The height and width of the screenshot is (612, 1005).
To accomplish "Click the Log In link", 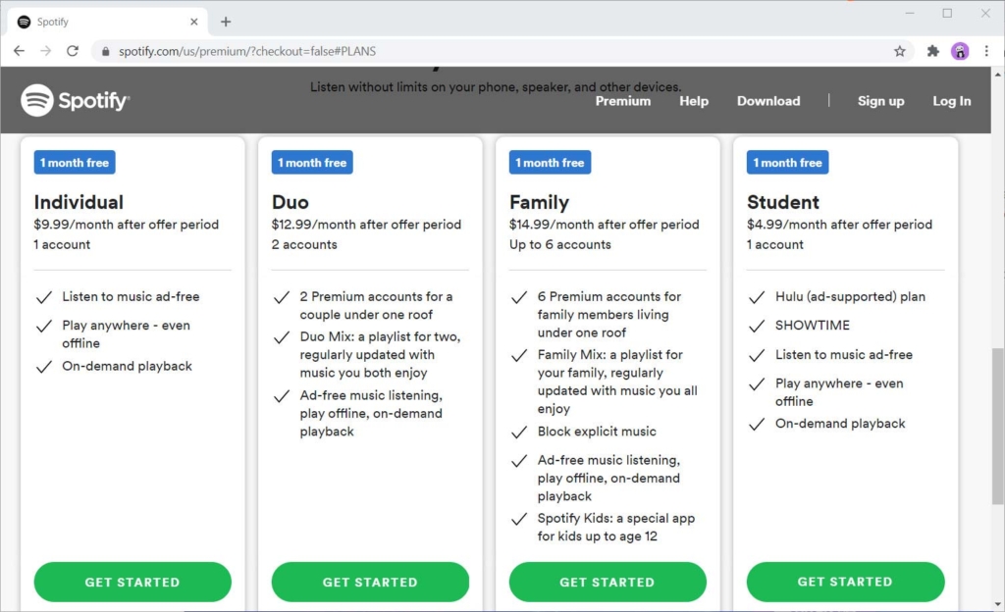I will [952, 101].
